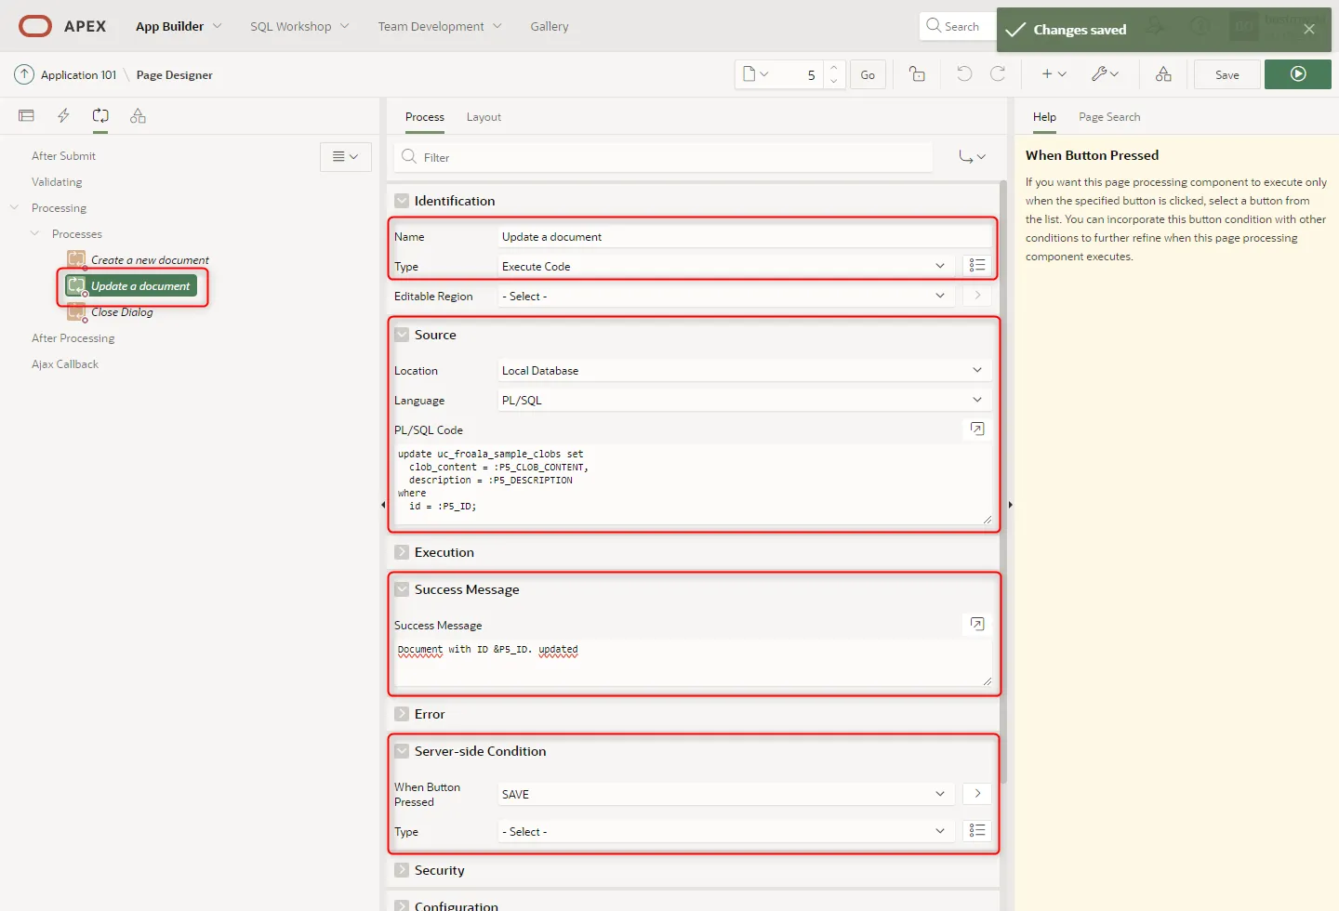Screen dimensions: 1339x911
Task: Open the Page Shared Components tree icon
Action: tap(138, 116)
